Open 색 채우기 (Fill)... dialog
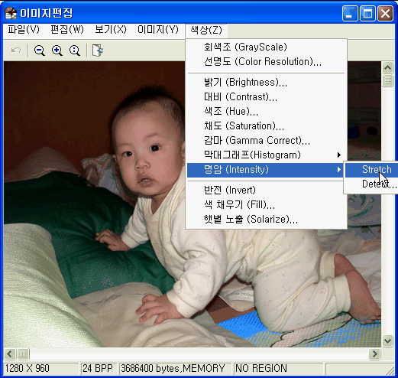The image size is (398, 378). pos(267,204)
